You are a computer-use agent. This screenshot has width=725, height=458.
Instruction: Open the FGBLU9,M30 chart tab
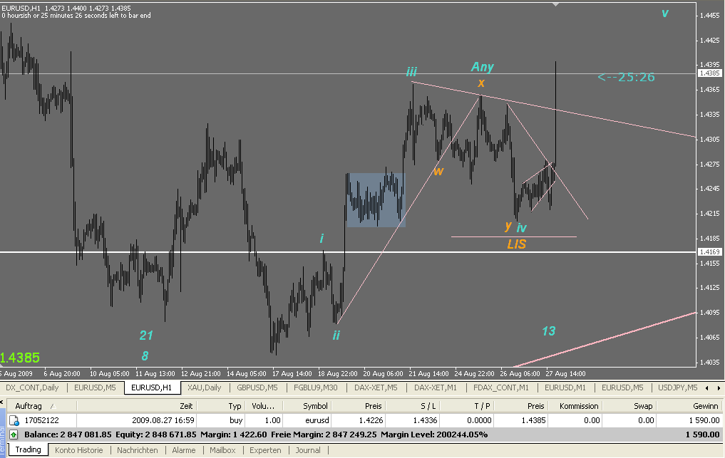(x=314, y=387)
